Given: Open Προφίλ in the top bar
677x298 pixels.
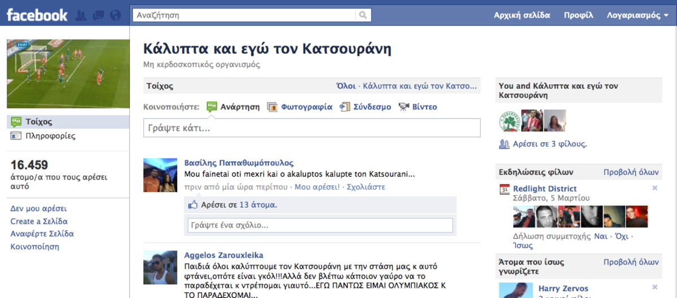Looking at the screenshot, I should pyautogui.click(x=578, y=15).
